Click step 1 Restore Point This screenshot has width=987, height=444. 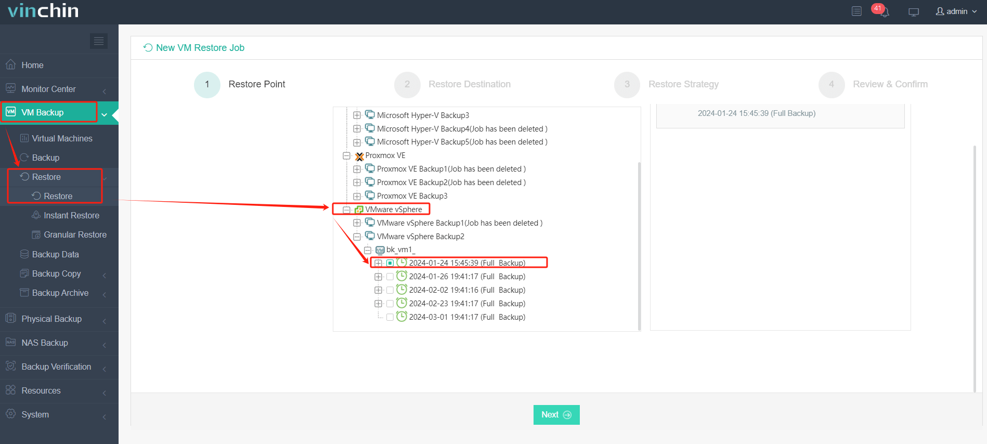point(240,84)
